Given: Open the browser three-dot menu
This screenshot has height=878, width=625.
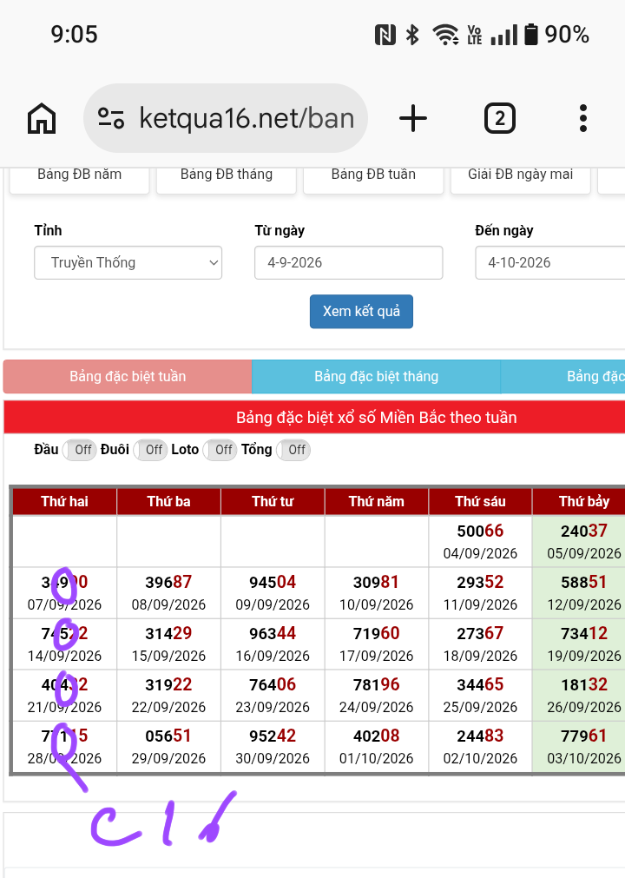Looking at the screenshot, I should point(583,119).
